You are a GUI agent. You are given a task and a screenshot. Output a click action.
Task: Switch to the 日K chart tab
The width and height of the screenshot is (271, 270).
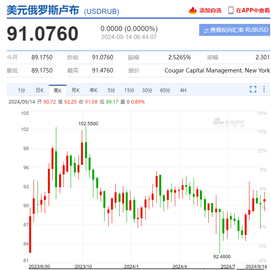click(x=40, y=90)
